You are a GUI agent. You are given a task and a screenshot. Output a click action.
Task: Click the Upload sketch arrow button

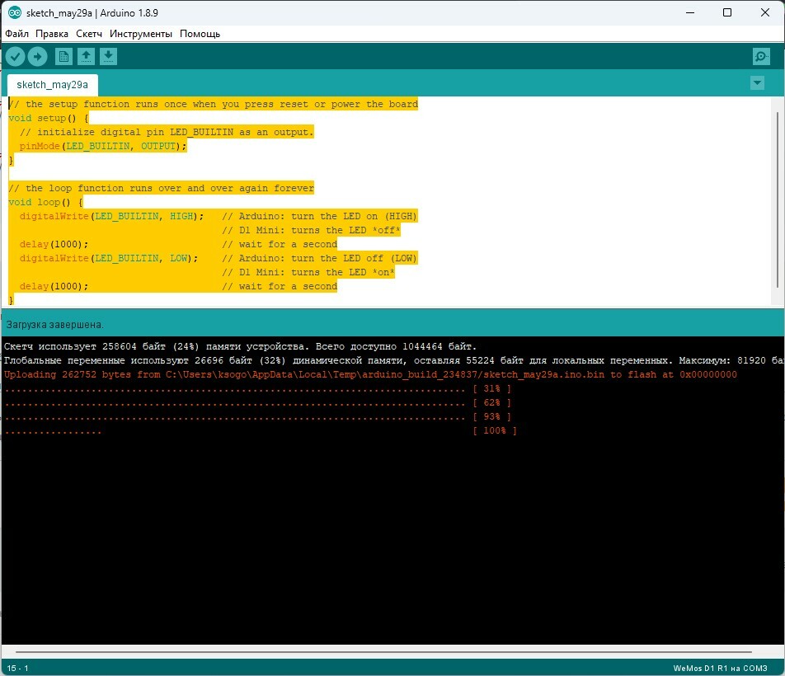38,57
